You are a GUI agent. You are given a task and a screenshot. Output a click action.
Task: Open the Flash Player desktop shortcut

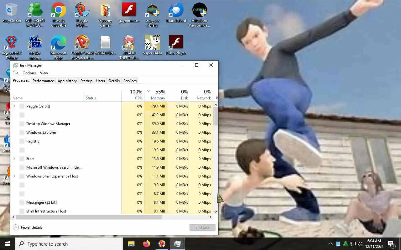(x=176, y=46)
